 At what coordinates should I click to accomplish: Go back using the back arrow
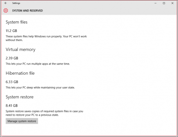6,3
